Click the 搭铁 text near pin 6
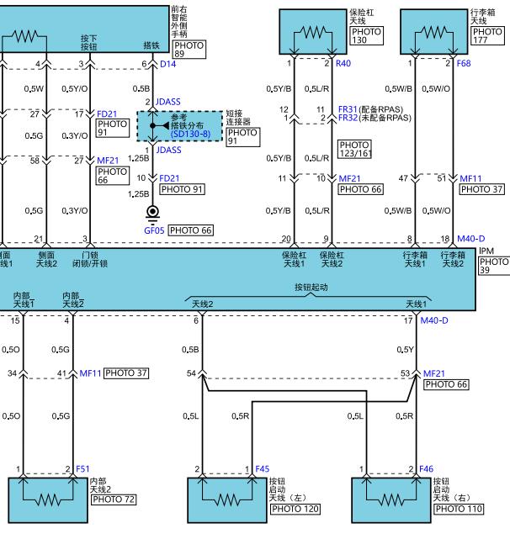The image size is (510, 539). tap(151, 45)
